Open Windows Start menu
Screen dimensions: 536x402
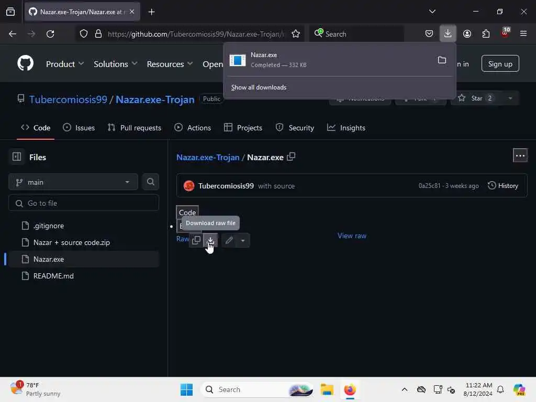[x=186, y=389]
